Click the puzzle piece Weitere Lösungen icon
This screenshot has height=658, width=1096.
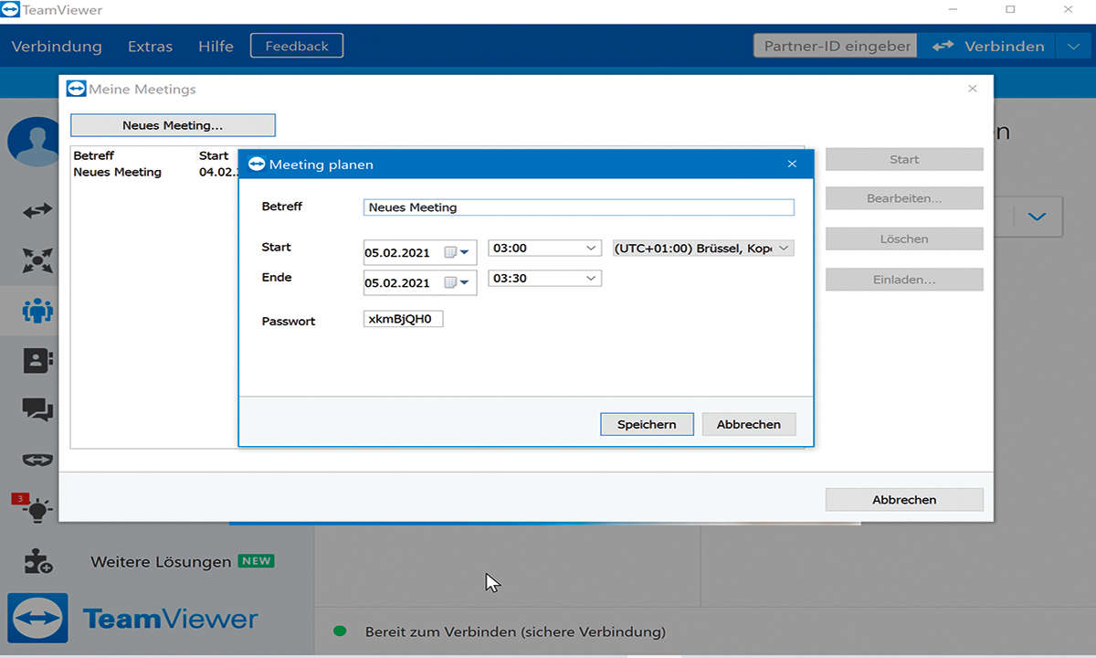click(x=37, y=560)
